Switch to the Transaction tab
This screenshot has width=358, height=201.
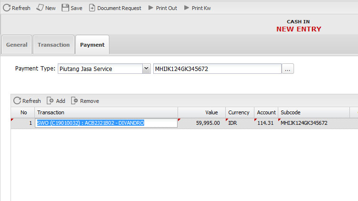tap(53, 45)
